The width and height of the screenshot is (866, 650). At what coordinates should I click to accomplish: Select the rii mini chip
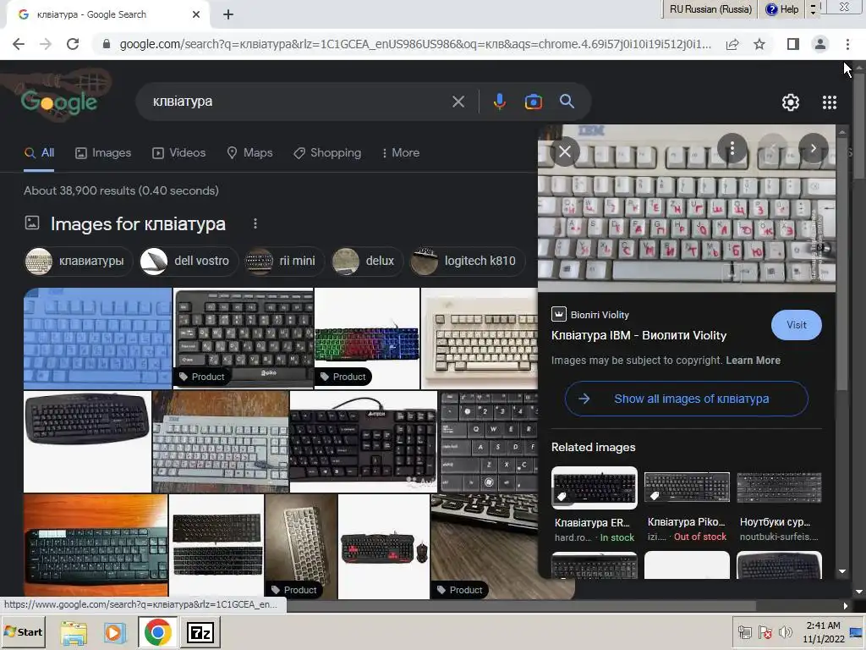284,261
